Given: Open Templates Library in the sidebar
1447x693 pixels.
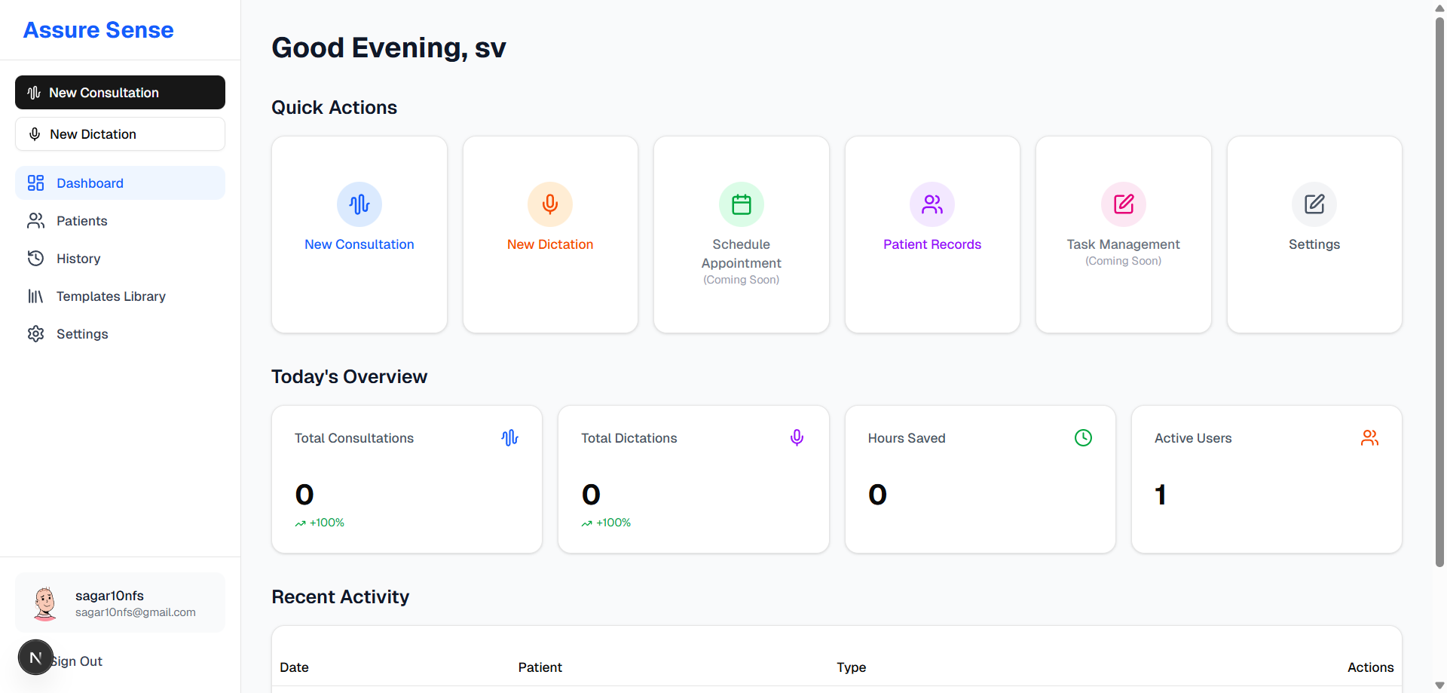Looking at the screenshot, I should [110, 296].
